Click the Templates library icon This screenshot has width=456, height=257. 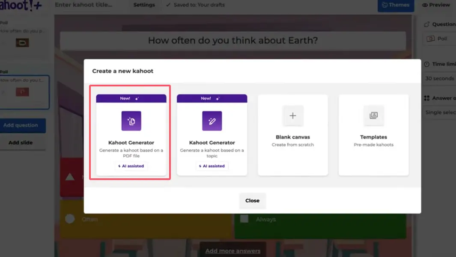coord(373,115)
